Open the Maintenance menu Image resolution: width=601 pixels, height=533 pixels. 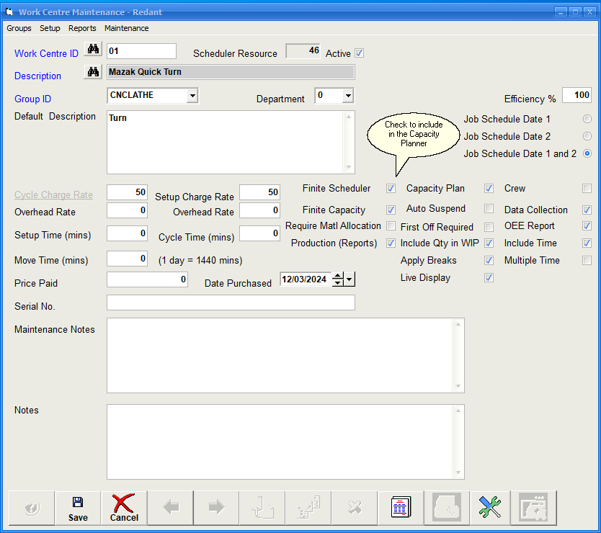point(126,28)
